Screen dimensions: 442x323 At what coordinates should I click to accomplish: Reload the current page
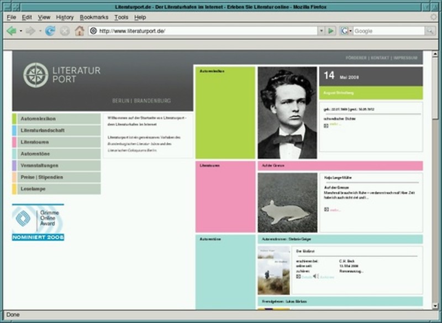coord(50,31)
